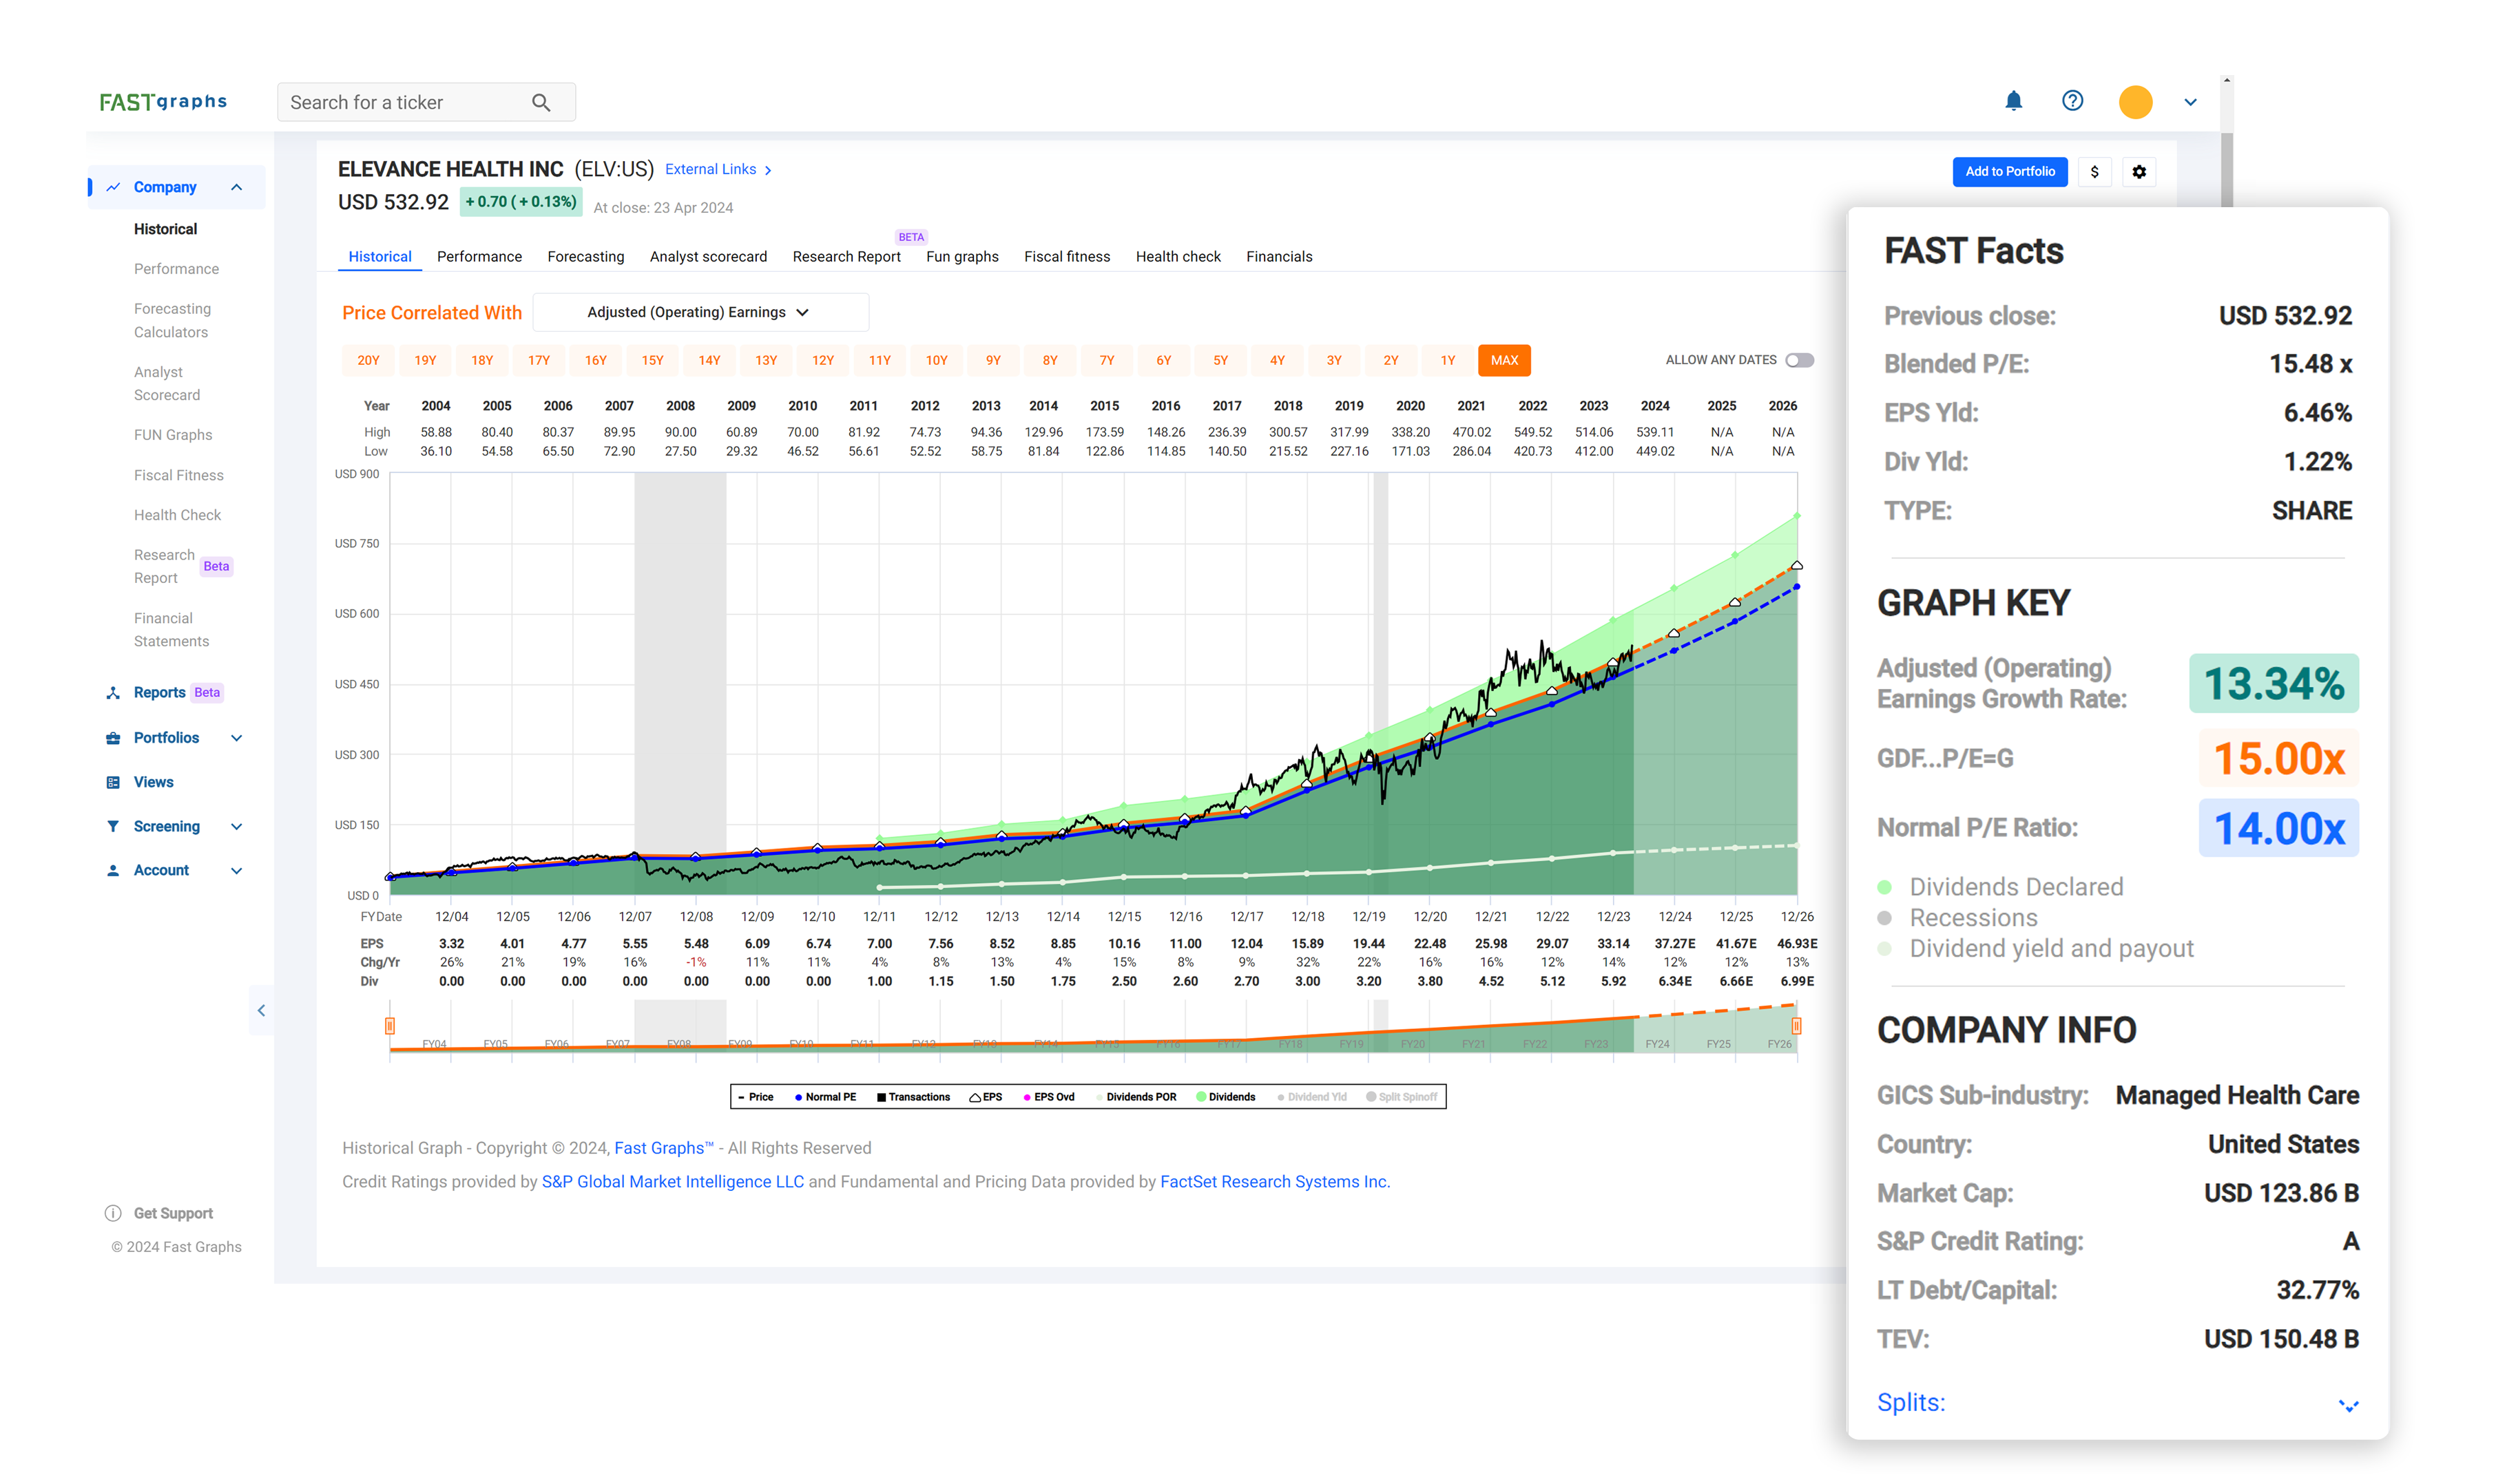Open Adjusted (Operating) Earnings dropdown

pyautogui.click(x=699, y=312)
